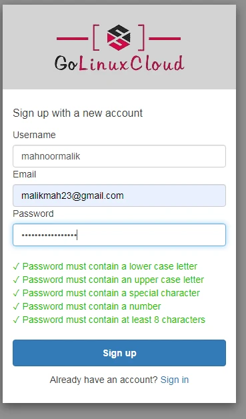Click the 'Already have an account?' text

coord(104,380)
